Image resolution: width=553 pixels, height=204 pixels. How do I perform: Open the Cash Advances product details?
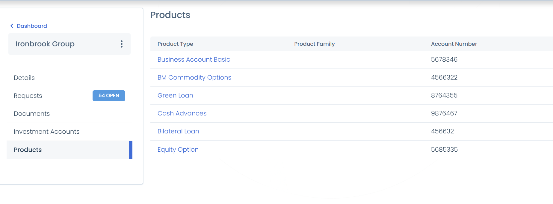coord(182,113)
